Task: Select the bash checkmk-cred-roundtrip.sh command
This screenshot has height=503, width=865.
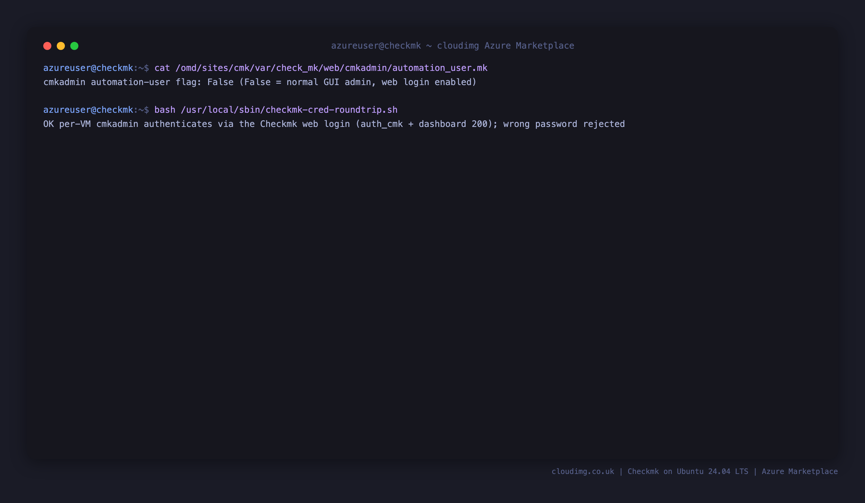Action: tap(276, 110)
